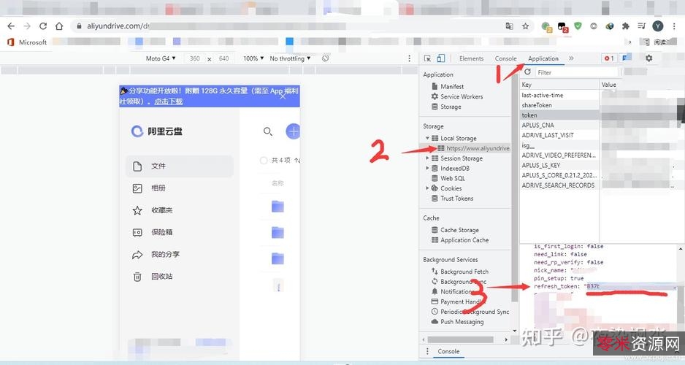Open the Extensions puzzle menu

tap(626, 26)
